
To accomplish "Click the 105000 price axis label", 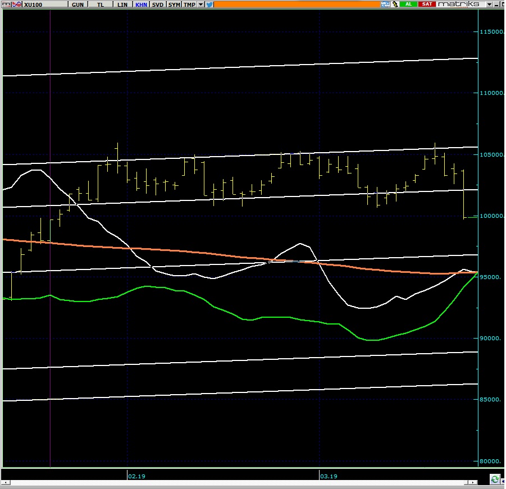I will coord(491,154).
